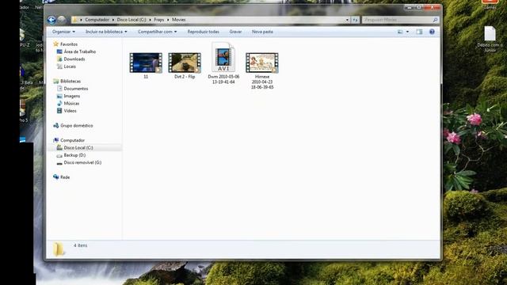The image size is (507, 285).
Task: Select Computador in the navigation pane
Action: click(72, 141)
